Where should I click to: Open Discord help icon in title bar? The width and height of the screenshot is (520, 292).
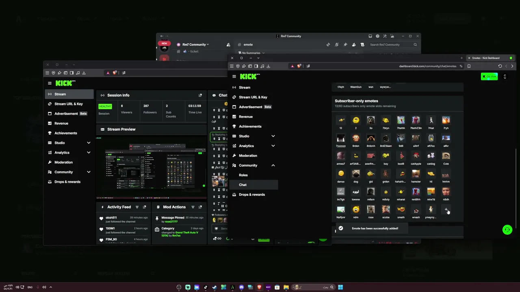(377, 36)
